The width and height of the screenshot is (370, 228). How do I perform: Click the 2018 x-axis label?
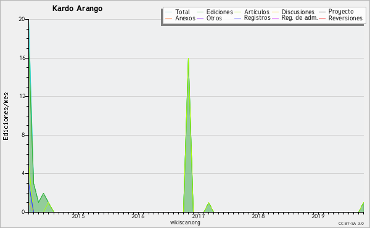258,216
